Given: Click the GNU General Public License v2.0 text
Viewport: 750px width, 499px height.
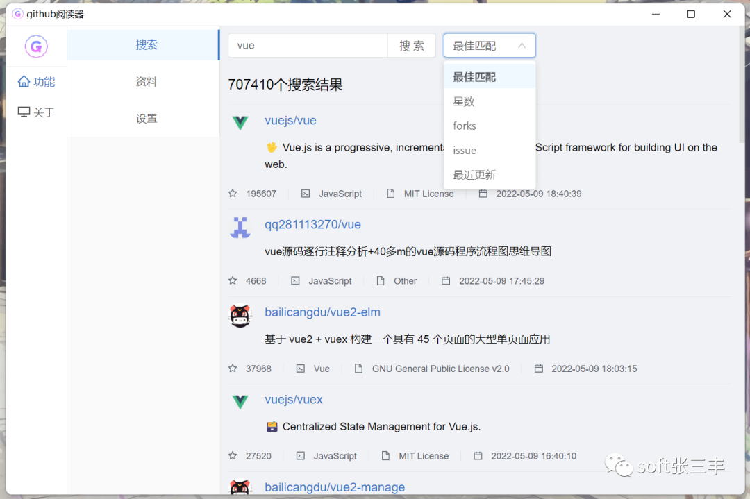Looking at the screenshot, I should pos(440,369).
